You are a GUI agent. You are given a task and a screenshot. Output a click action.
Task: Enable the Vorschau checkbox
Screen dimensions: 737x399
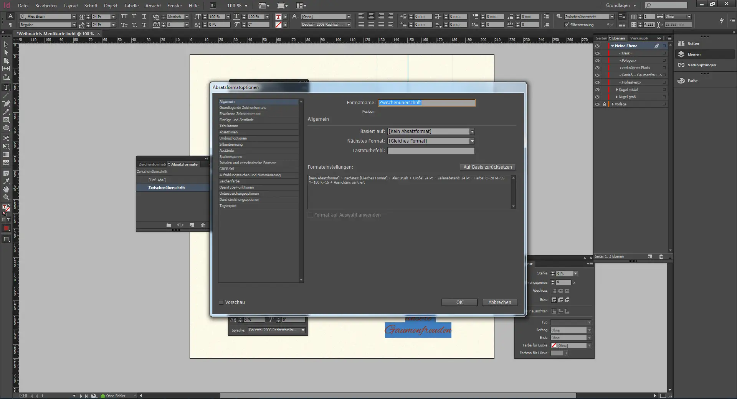click(x=221, y=302)
